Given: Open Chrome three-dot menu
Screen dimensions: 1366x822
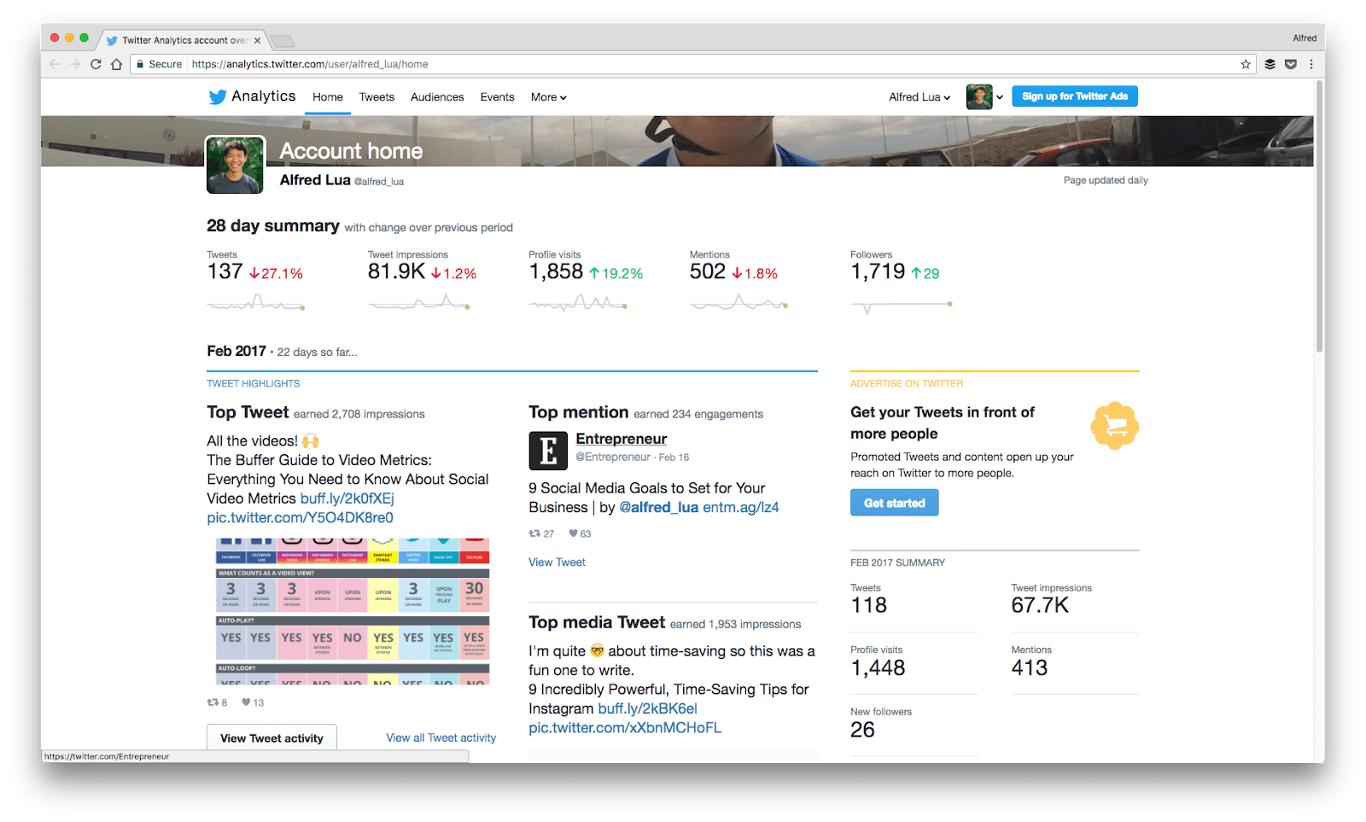Looking at the screenshot, I should (1311, 64).
